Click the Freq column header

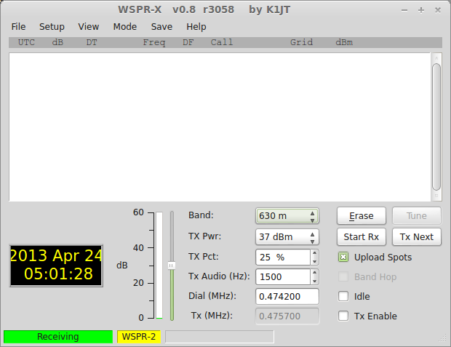(x=154, y=43)
